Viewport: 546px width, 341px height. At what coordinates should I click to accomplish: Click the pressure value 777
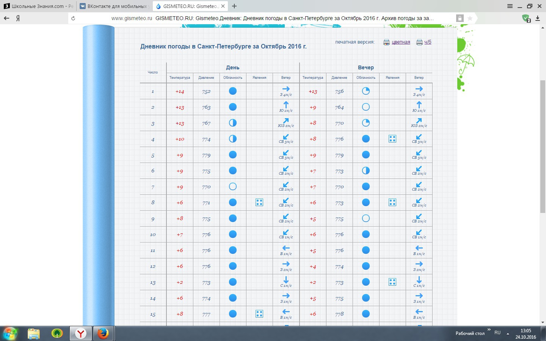point(206,314)
